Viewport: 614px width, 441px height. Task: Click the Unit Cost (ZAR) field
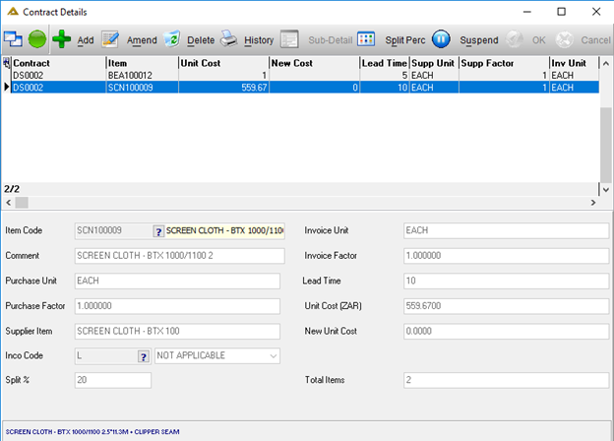tap(507, 306)
